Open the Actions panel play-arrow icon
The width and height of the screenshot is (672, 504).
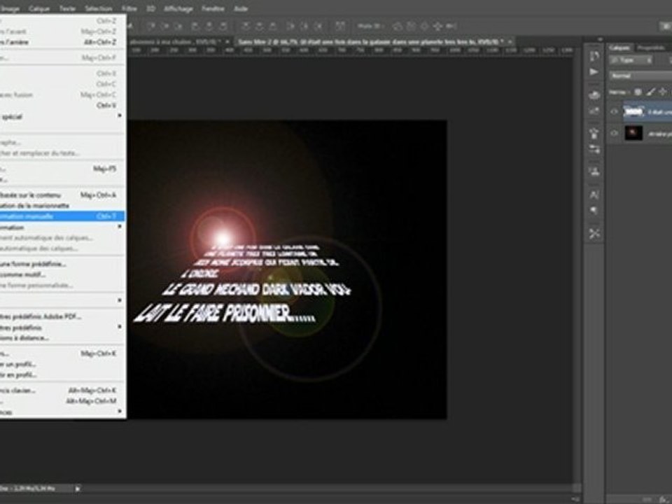[x=594, y=72]
